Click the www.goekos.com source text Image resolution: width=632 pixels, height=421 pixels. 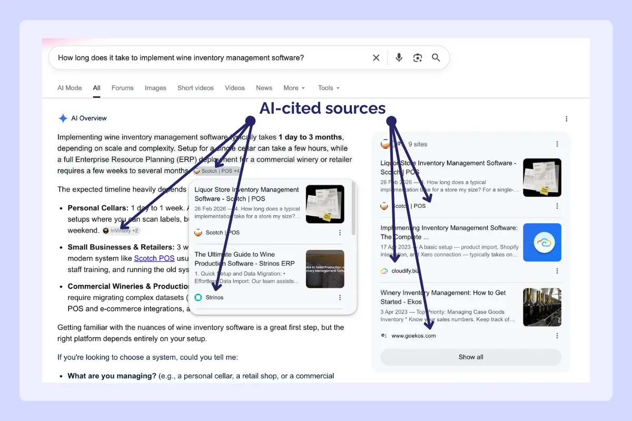413,336
